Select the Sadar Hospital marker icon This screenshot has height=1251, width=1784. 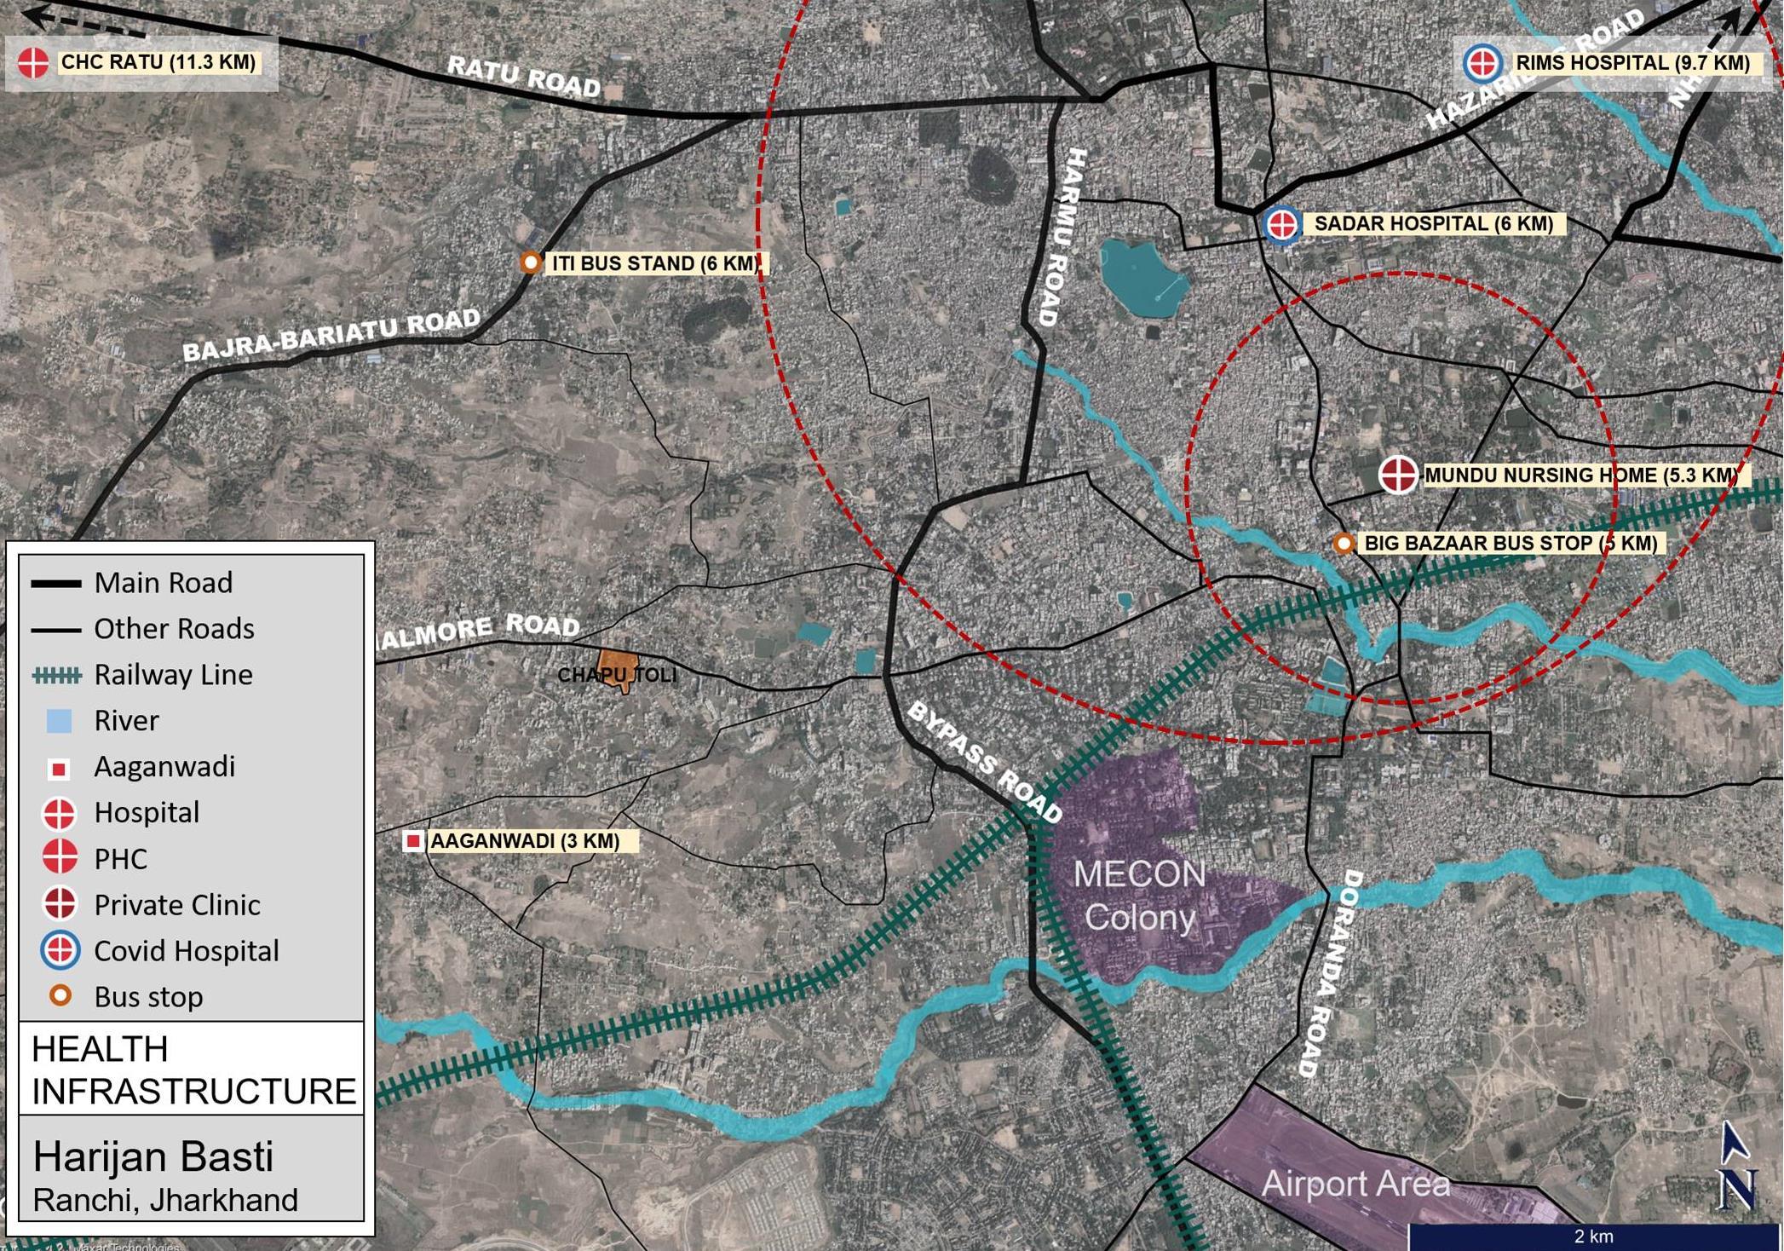(1281, 225)
